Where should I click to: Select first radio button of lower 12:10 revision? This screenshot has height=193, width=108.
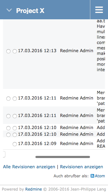point(8,135)
